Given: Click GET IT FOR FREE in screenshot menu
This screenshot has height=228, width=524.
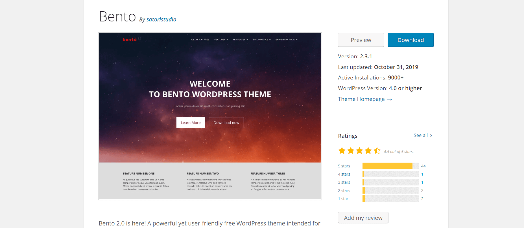Looking at the screenshot, I should point(200,39).
